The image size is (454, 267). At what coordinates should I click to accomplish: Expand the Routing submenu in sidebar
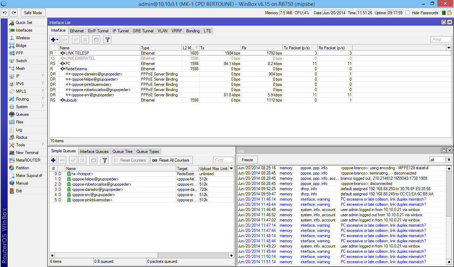pyautogui.click(x=22, y=99)
